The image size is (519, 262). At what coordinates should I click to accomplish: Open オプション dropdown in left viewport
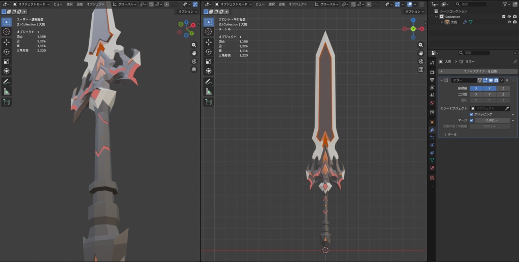[188, 12]
